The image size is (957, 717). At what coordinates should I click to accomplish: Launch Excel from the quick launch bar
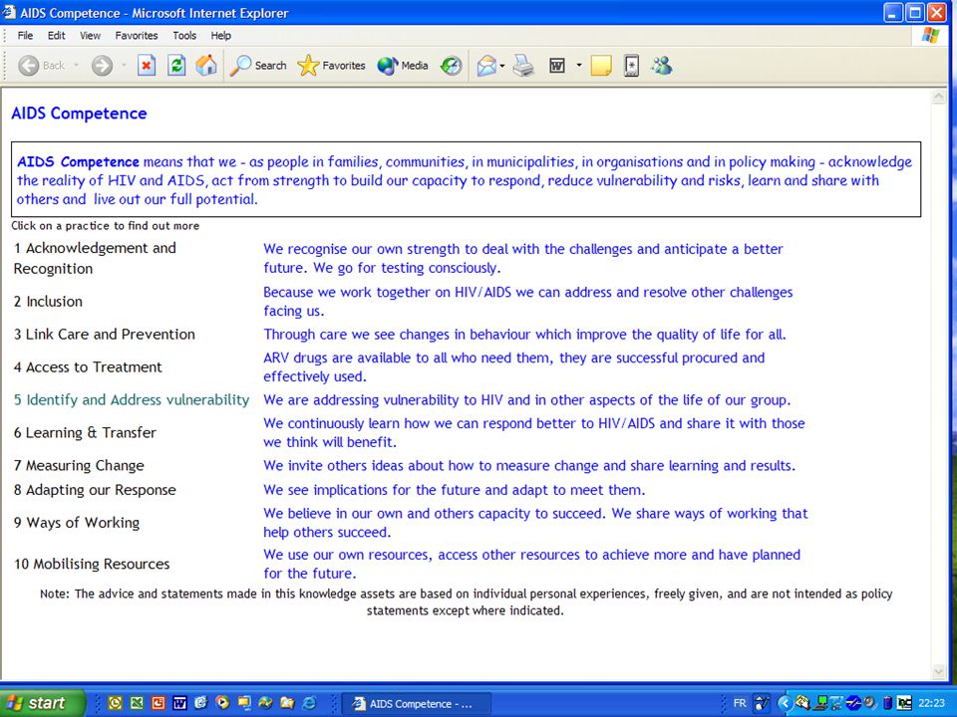[x=137, y=703]
